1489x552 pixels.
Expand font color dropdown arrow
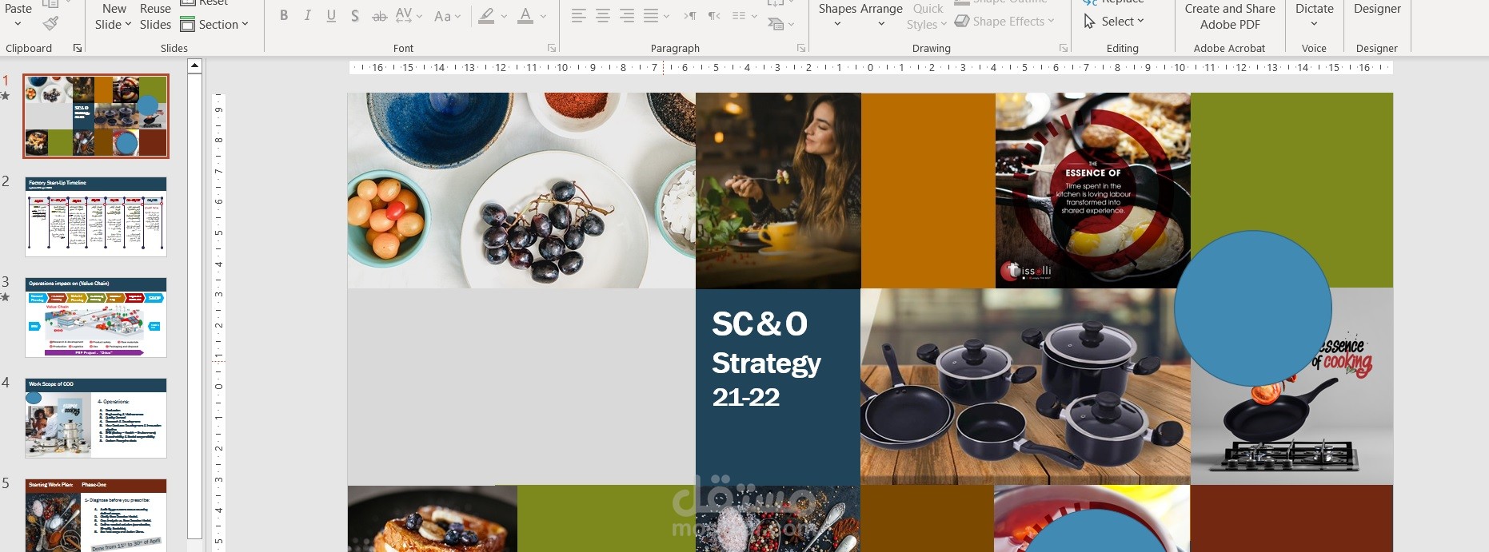pyautogui.click(x=543, y=16)
